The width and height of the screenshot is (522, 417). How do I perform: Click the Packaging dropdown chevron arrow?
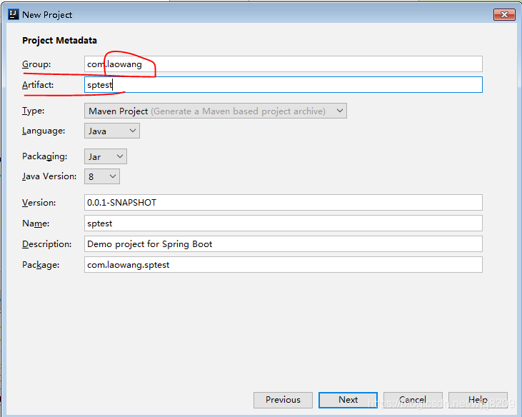[x=120, y=156]
